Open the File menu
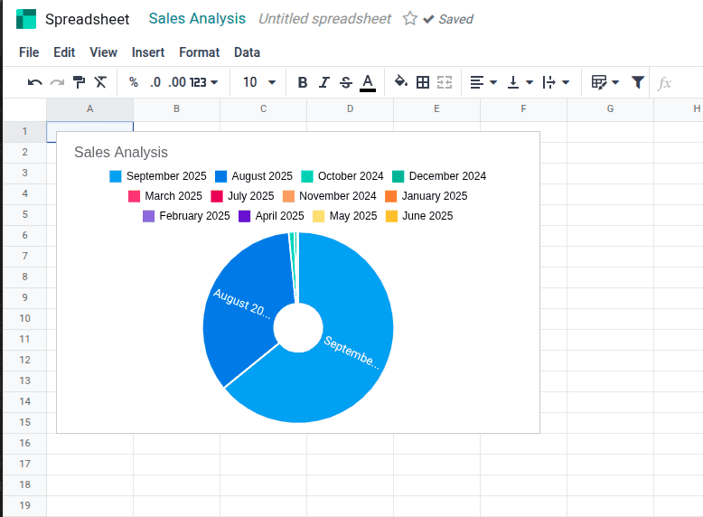The height and width of the screenshot is (517, 703). [29, 52]
